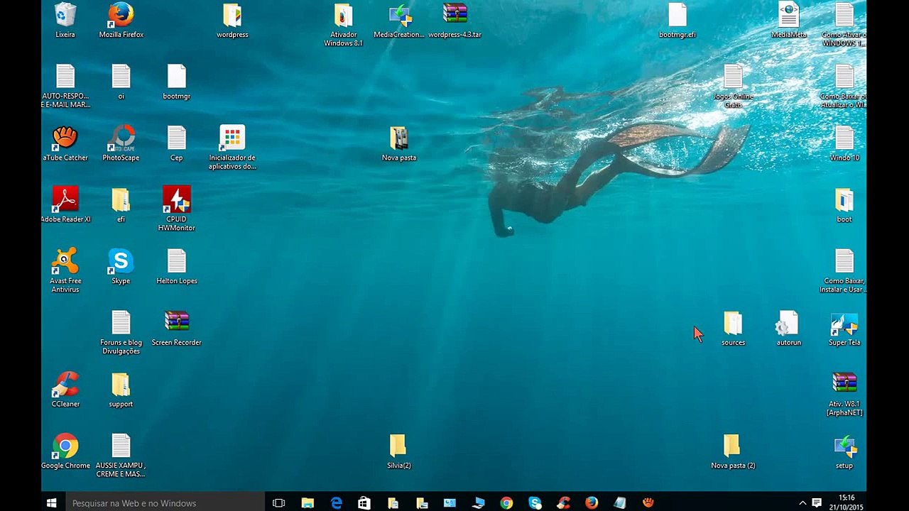Select the AUSSIE XAMPU, CREME E MAS text file
This screenshot has width=909, height=511.
(x=121, y=456)
